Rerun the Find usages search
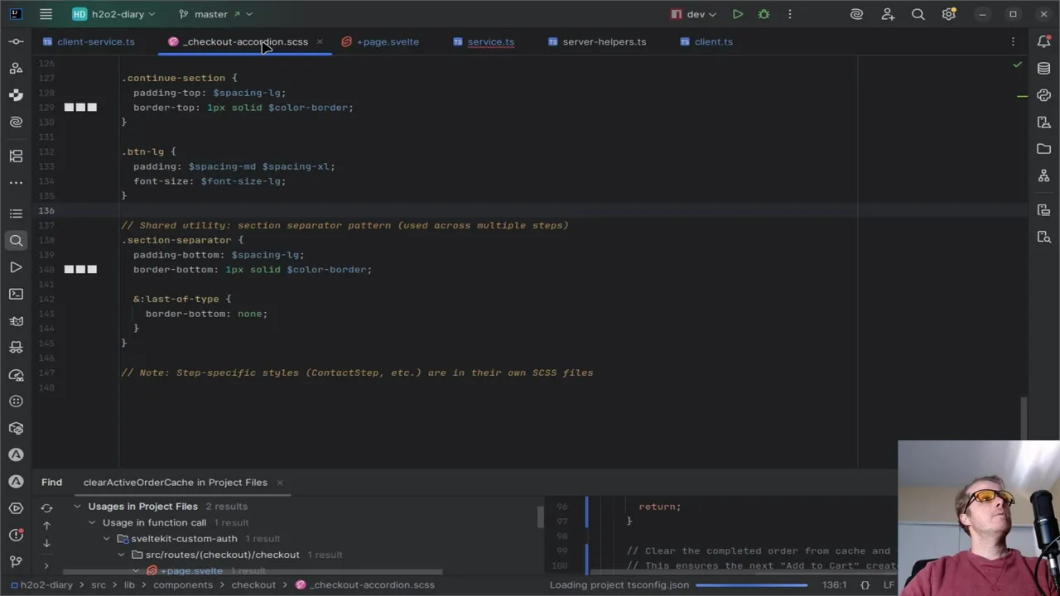 [46, 507]
